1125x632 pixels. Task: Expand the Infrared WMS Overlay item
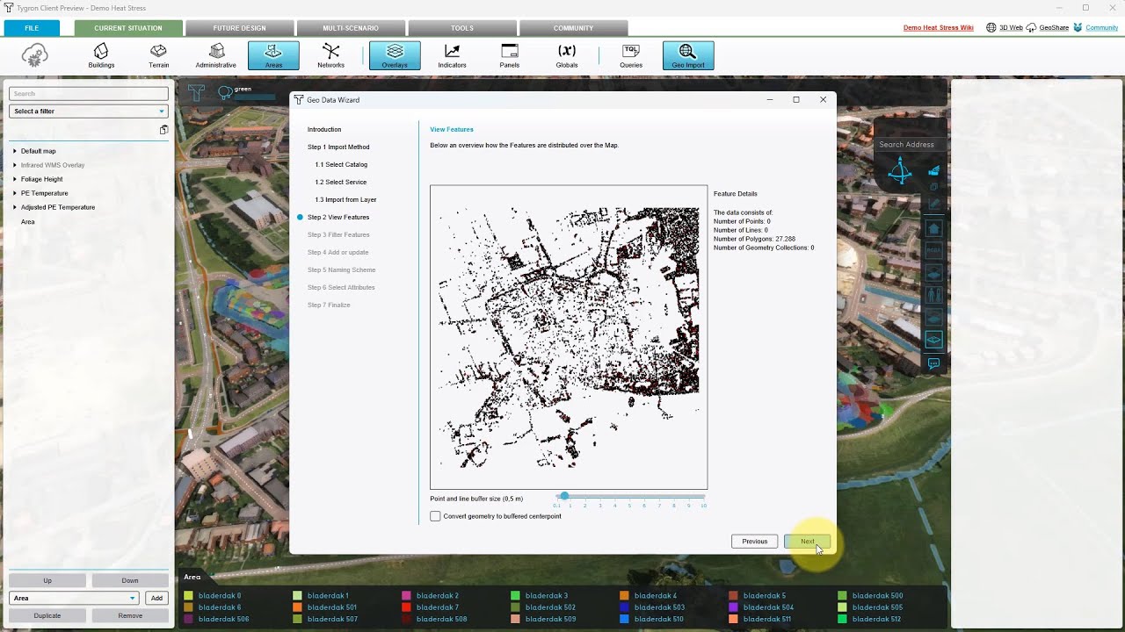coord(15,165)
